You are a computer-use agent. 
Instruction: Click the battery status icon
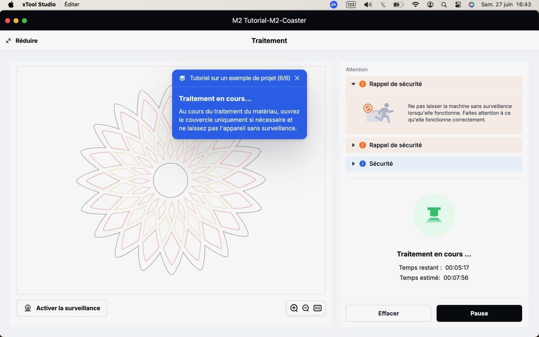399,4
